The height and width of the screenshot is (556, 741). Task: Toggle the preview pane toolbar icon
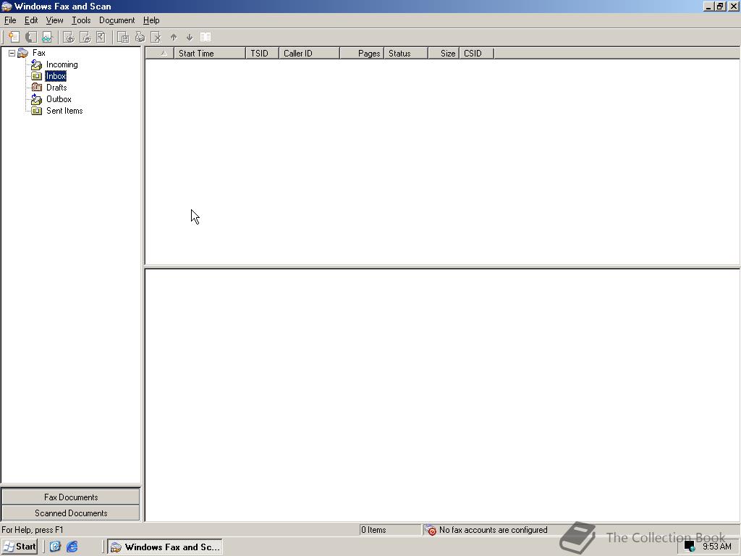206,37
